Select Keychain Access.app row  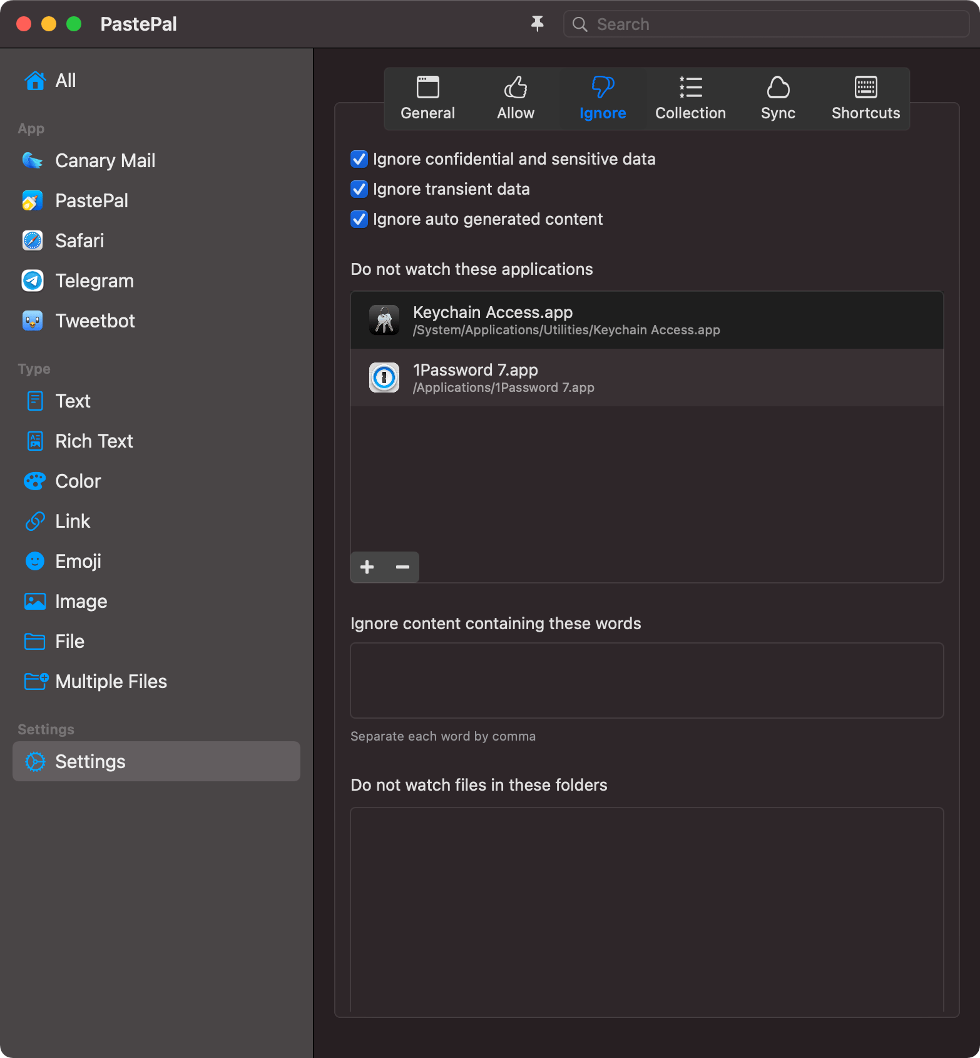click(x=647, y=320)
